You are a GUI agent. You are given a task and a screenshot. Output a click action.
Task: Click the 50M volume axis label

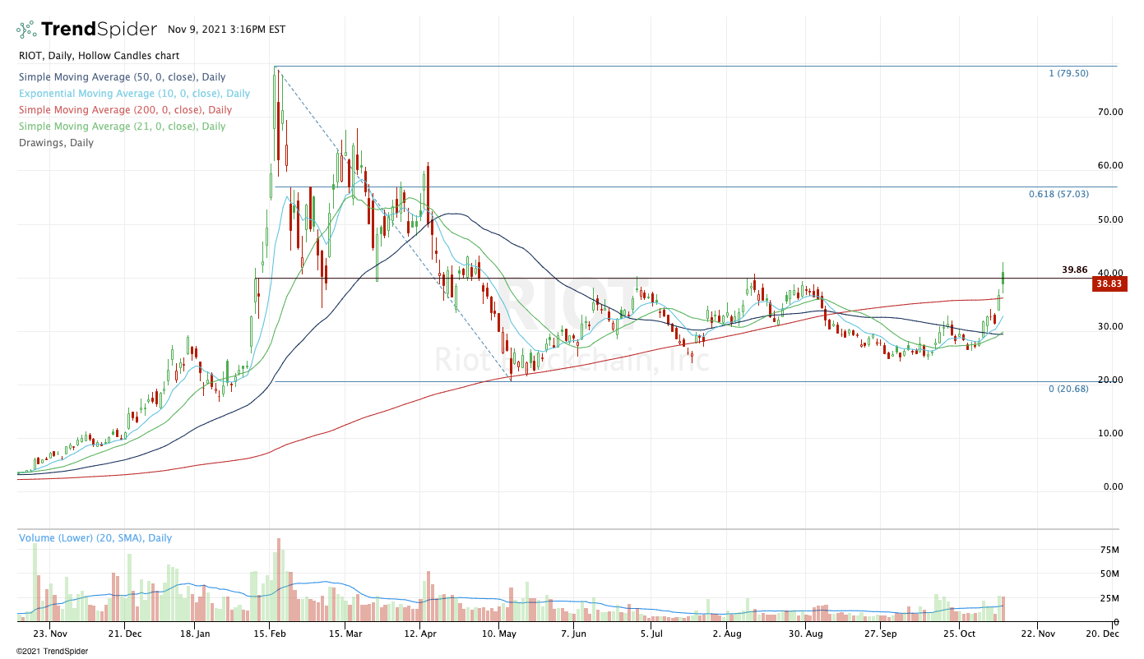click(x=1110, y=574)
